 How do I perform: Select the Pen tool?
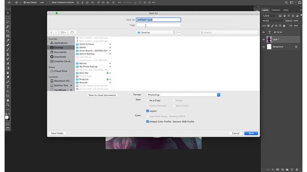tap(8, 82)
